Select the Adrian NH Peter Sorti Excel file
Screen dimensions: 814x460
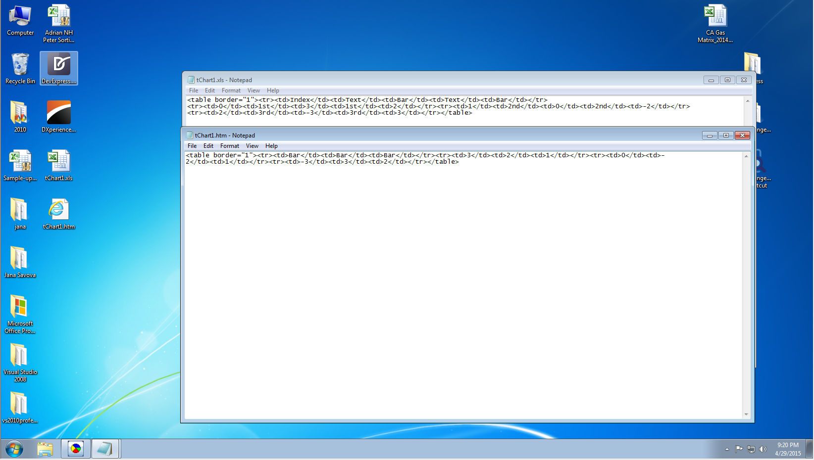point(58,23)
